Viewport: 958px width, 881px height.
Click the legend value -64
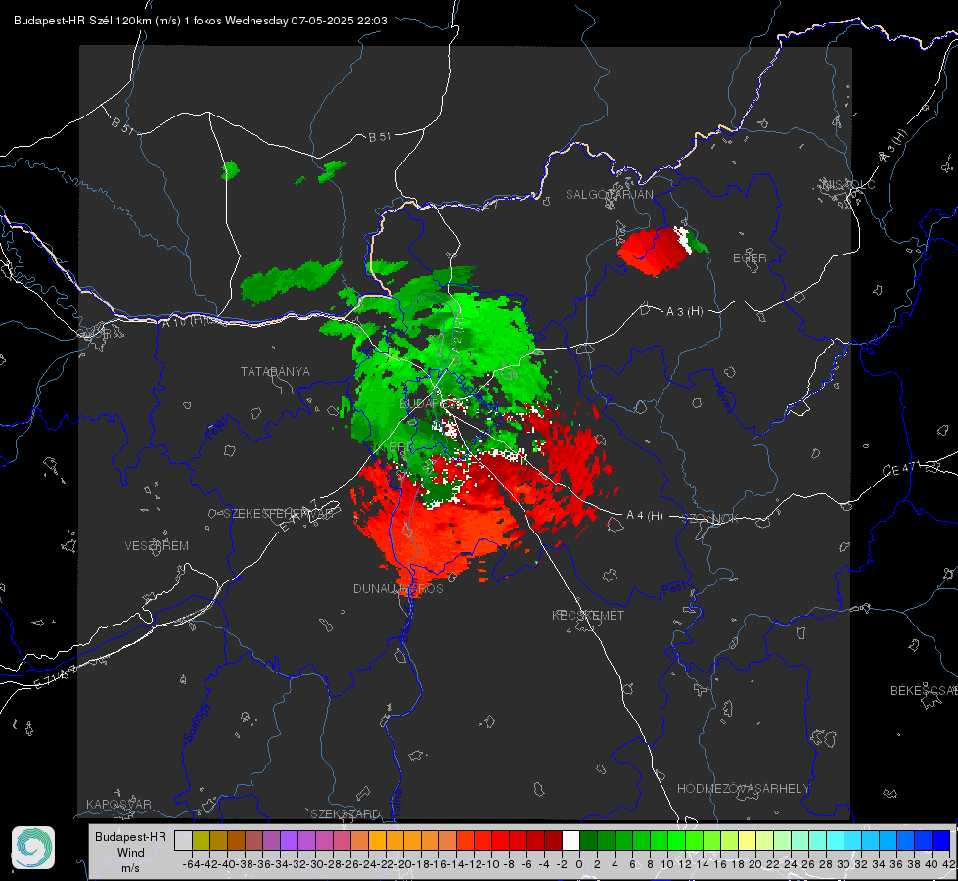191,864
